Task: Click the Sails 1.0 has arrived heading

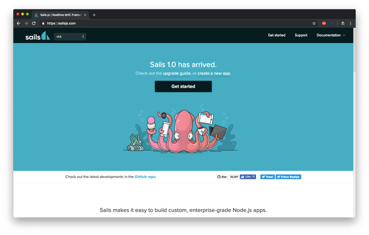Action: coord(183,65)
